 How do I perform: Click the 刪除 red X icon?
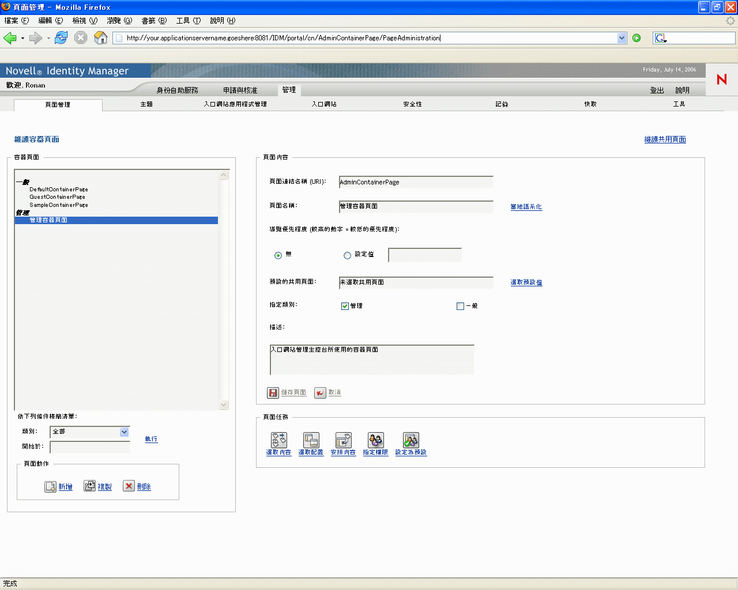coord(129,486)
